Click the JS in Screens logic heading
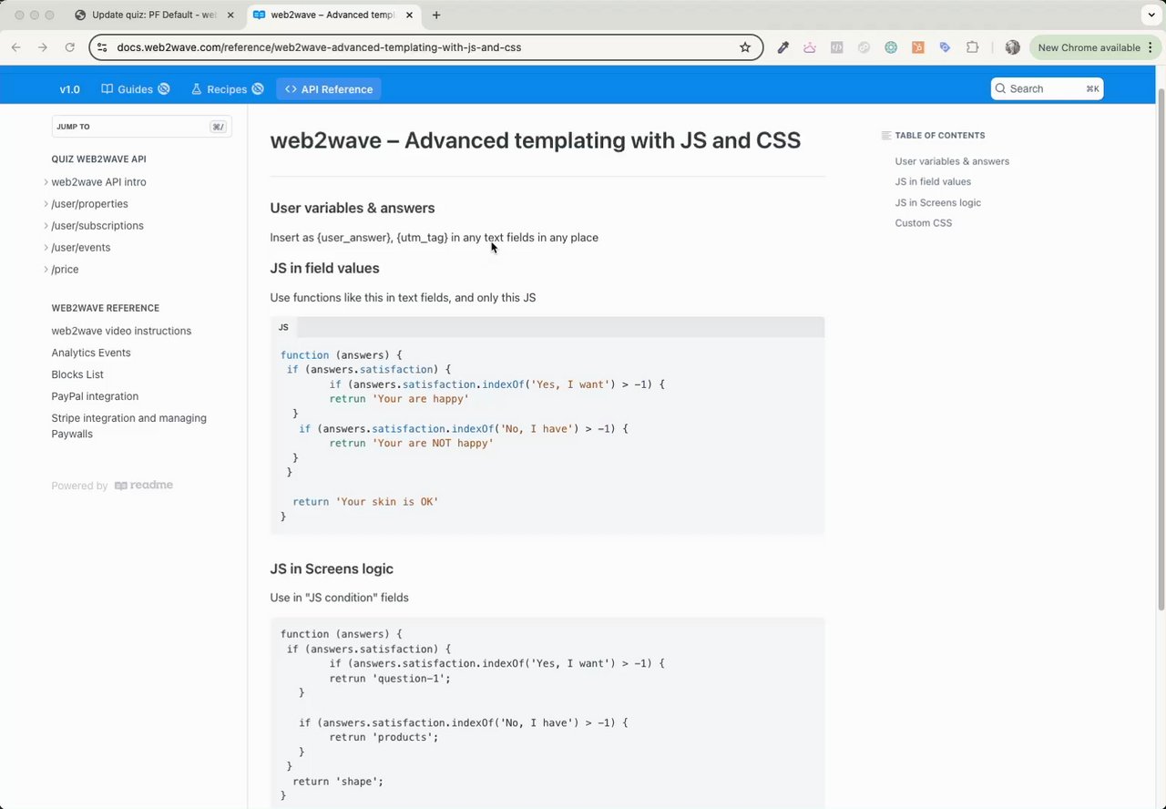 click(x=332, y=568)
